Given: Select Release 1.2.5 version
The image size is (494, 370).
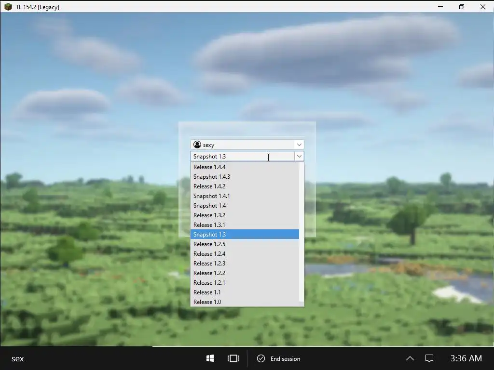Looking at the screenshot, I should [x=245, y=244].
